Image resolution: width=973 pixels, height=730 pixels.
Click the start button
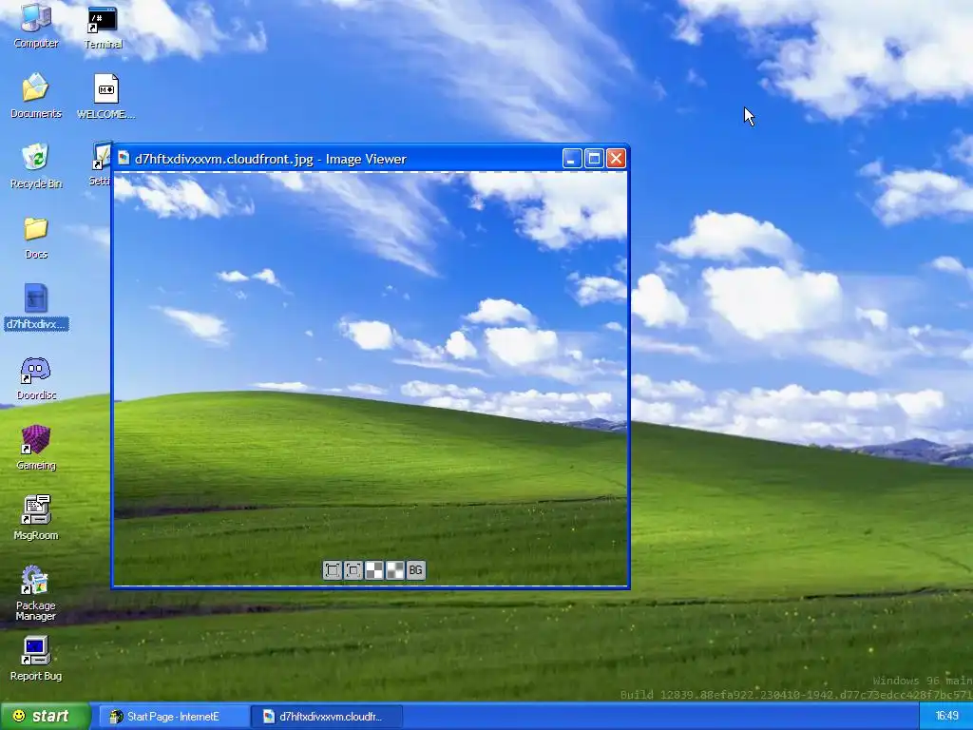(x=45, y=717)
